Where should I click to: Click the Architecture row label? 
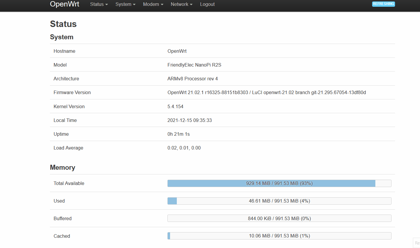[x=66, y=79]
